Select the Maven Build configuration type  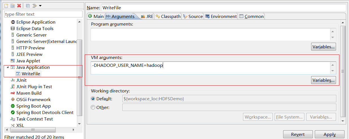tap(29, 93)
